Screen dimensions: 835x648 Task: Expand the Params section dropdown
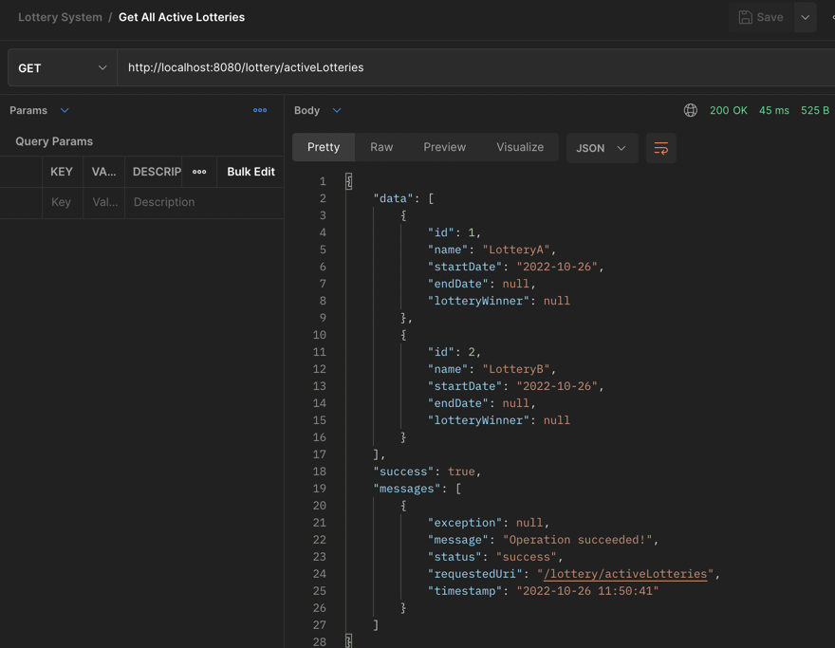click(x=65, y=110)
